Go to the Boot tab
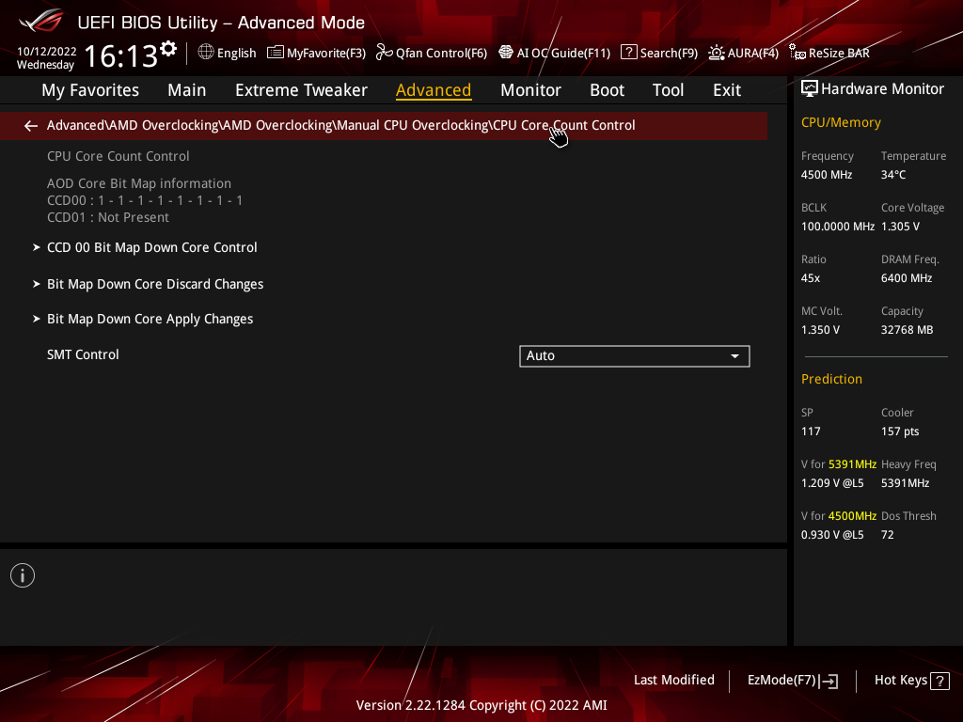The width and height of the screenshot is (963, 722). point(607,90)
